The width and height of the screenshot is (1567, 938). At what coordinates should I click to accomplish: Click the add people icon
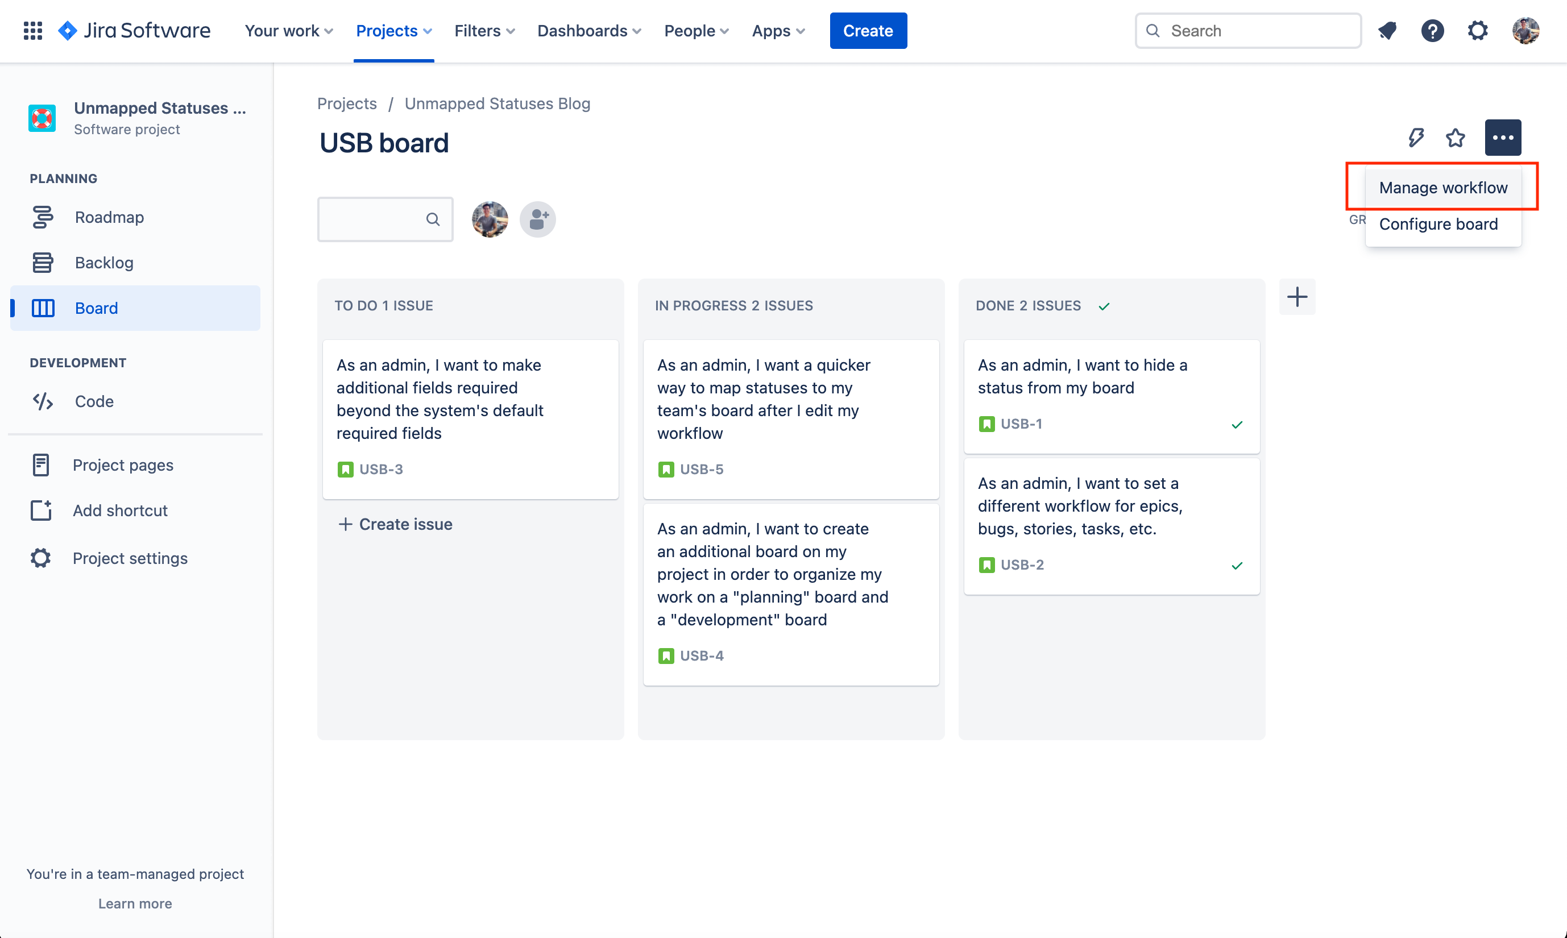point(538,219)
